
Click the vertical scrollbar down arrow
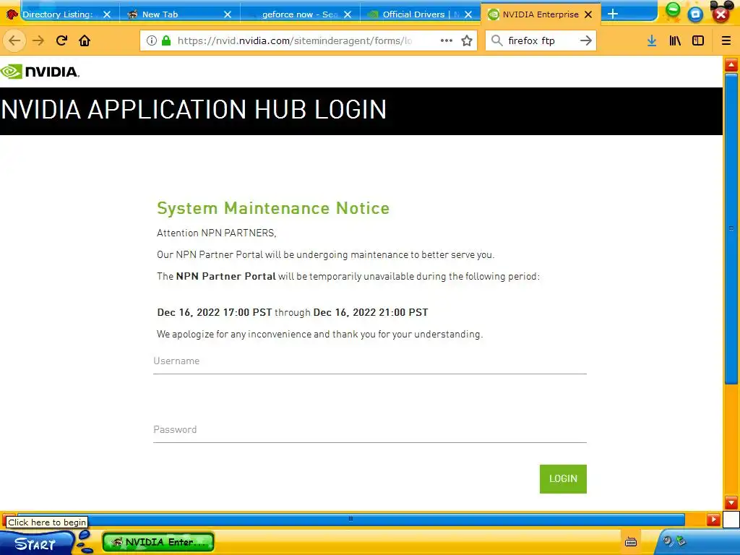pos(731,503)
